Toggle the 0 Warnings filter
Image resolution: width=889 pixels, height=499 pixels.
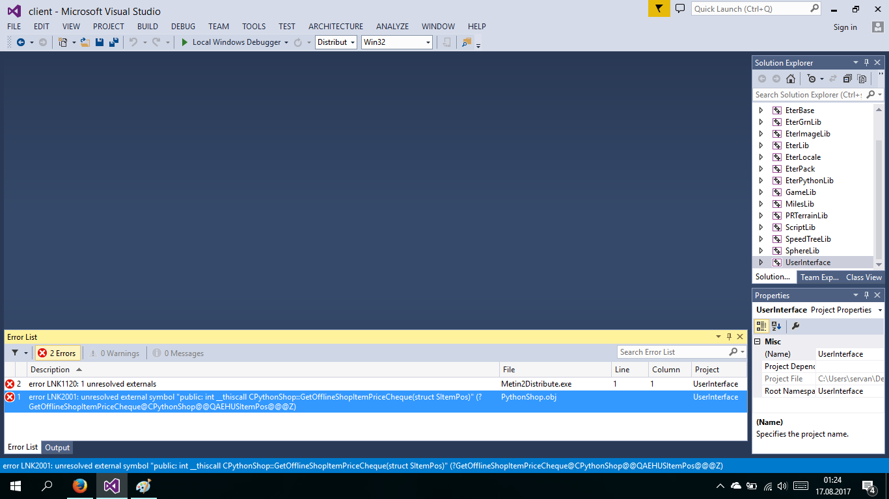(115, 353)
